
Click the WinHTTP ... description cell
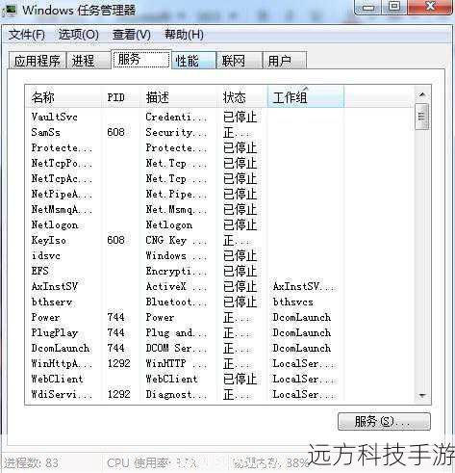point(176,363)
